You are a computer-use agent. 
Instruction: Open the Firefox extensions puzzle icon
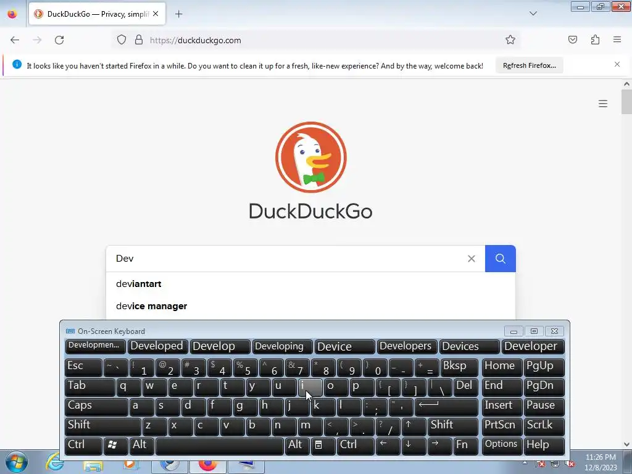[595, 40]
